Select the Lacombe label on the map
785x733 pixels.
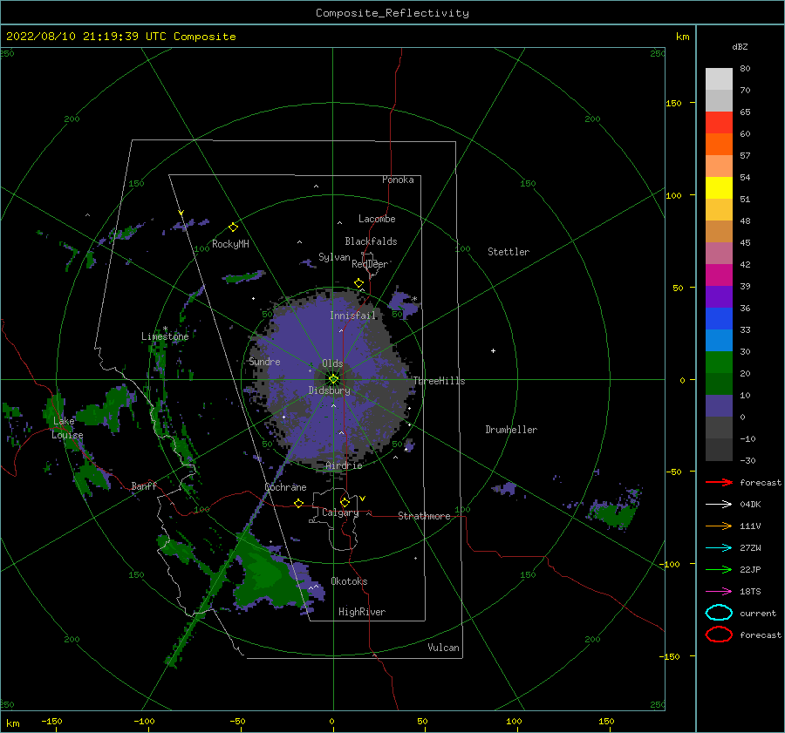coord(377,219)
